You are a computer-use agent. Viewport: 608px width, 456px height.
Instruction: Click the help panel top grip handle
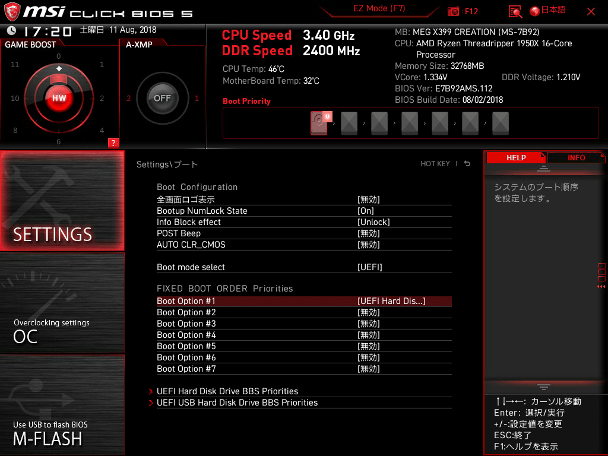pyautogui.click(x=544, y=168)
